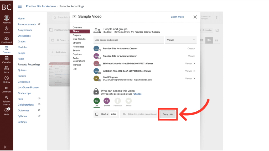The image size is (269, 151).
Task: Go to the Dashboard icon
Action: (x=7, y=38)
